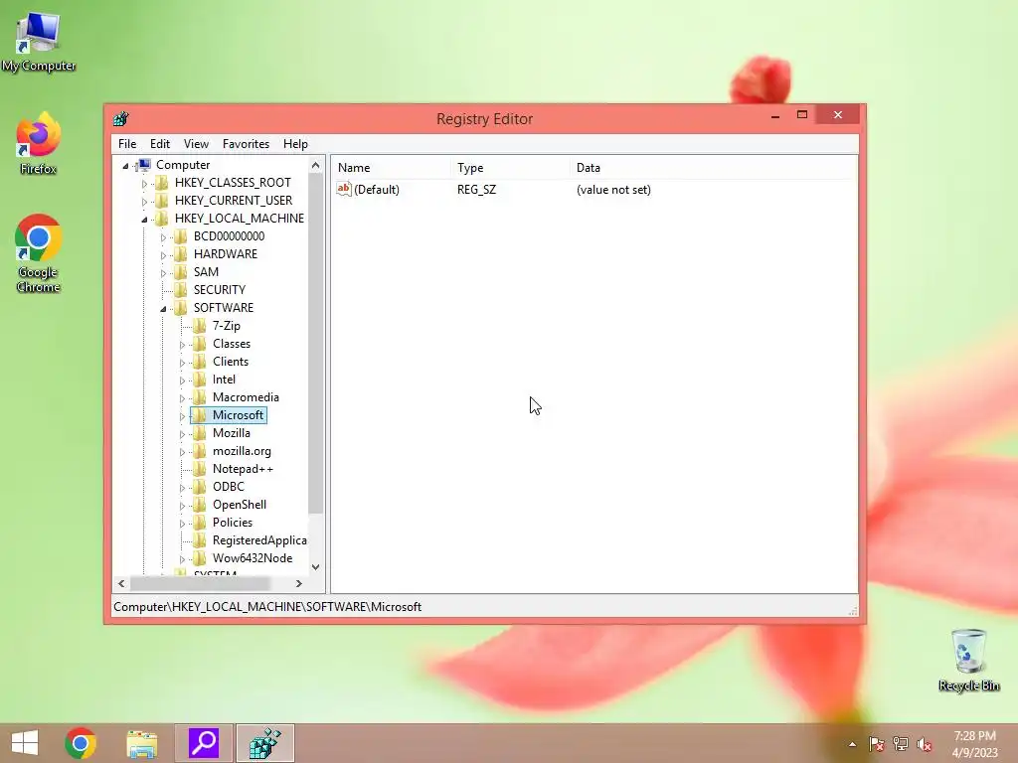
Task: Open the Recycle Bin desktop icon
Action: (968, 660)
